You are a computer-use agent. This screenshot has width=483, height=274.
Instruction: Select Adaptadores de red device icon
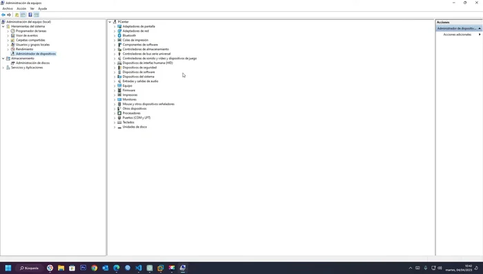coord(119,31)
